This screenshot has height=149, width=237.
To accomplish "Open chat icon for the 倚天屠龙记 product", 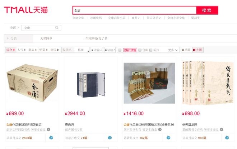I will coord(227,138).
